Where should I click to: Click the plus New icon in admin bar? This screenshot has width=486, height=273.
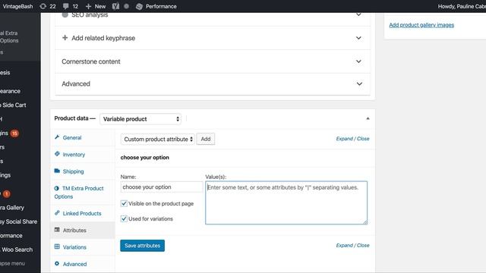(88, 6)
